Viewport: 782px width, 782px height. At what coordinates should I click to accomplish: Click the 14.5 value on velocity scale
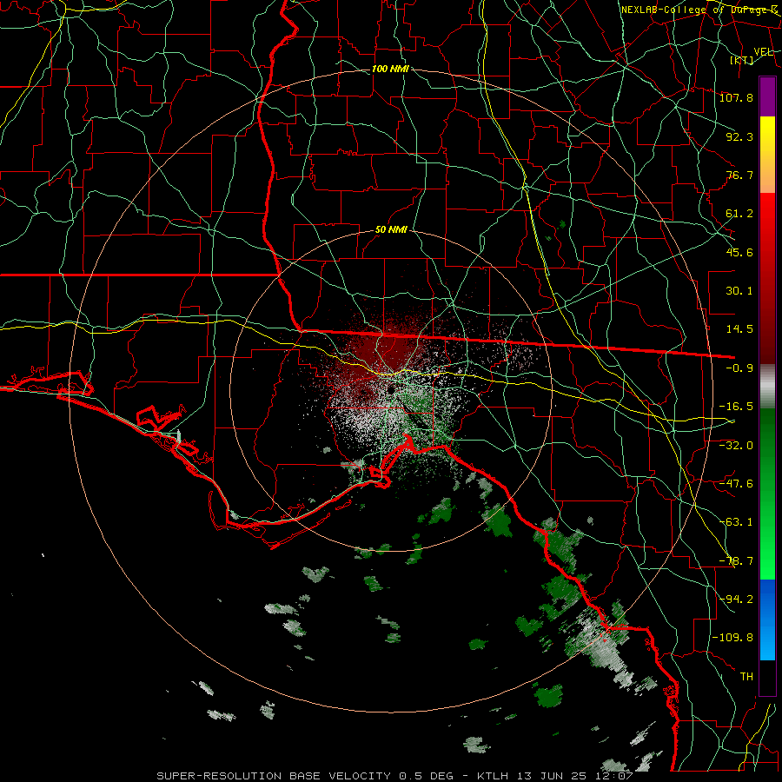(x=739, y=329)
